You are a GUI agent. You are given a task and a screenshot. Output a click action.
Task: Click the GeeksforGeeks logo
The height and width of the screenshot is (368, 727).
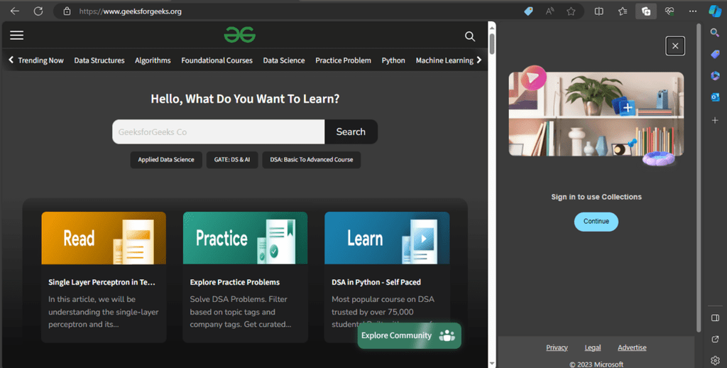point(240,35)
